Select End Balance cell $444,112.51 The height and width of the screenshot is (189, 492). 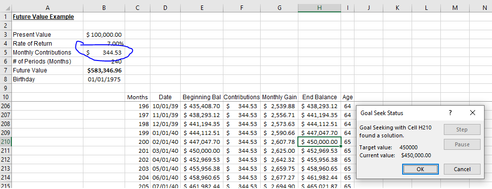point(319,124)
